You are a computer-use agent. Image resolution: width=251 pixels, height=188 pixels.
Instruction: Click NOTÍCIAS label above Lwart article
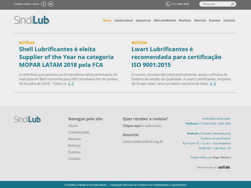(139, 43)
